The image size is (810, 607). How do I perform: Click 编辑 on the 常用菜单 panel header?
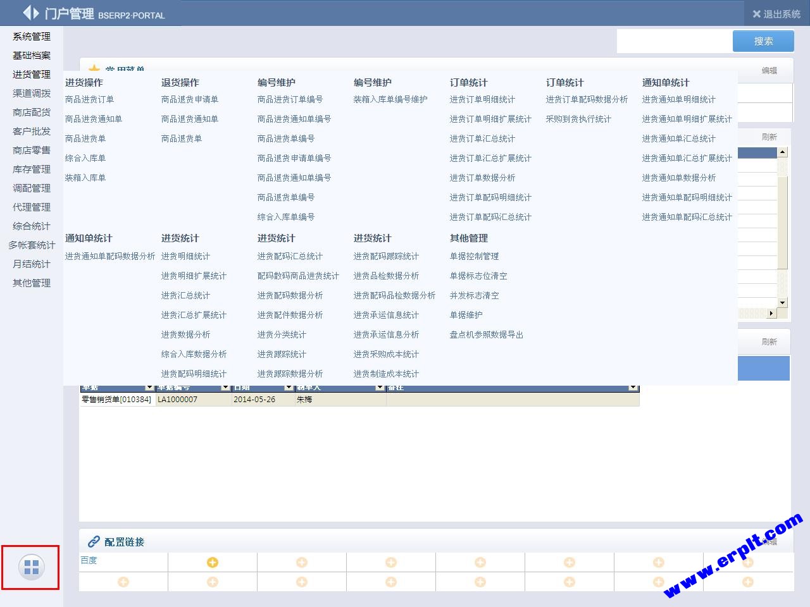tap(769, 71)
